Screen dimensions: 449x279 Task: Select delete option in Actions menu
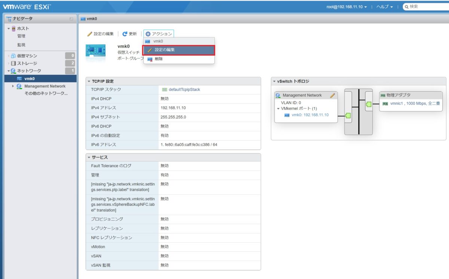pyautogui.click(x=159, y=59)
